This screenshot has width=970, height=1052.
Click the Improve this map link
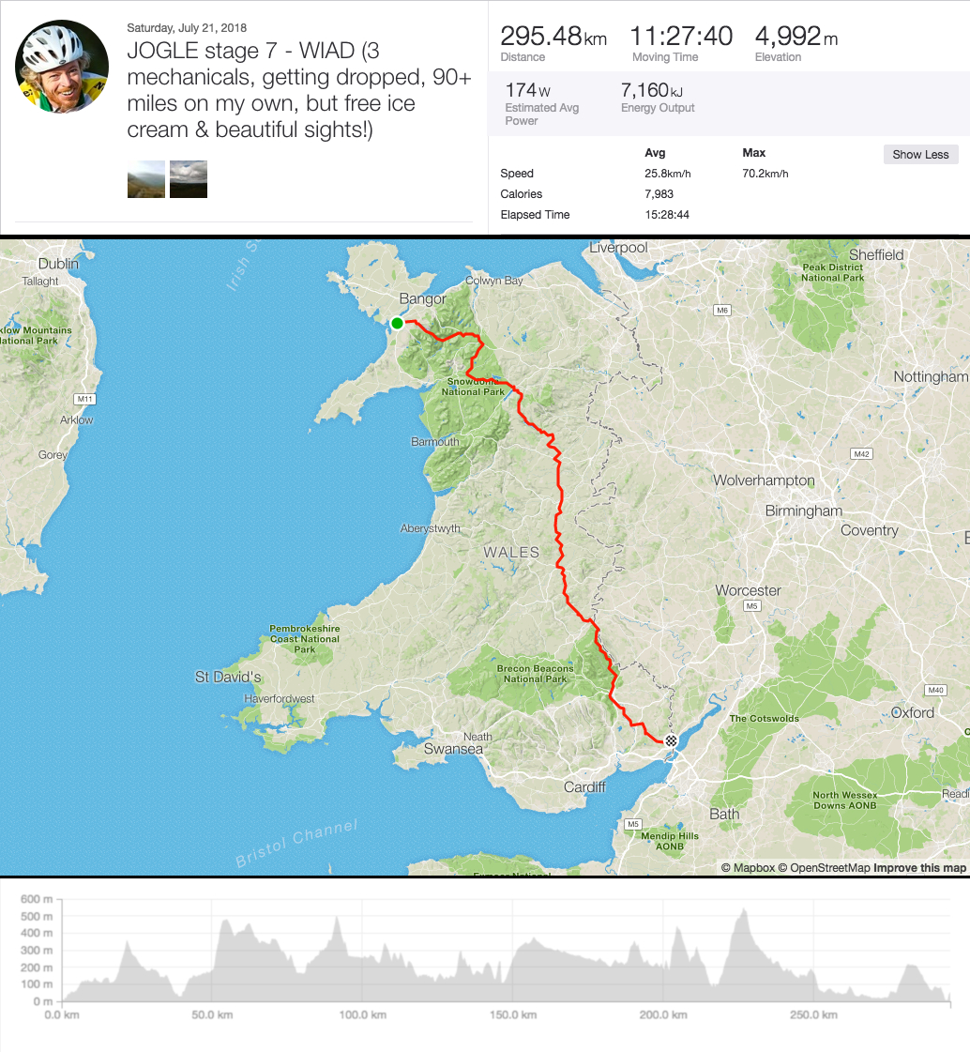point(919,868)
